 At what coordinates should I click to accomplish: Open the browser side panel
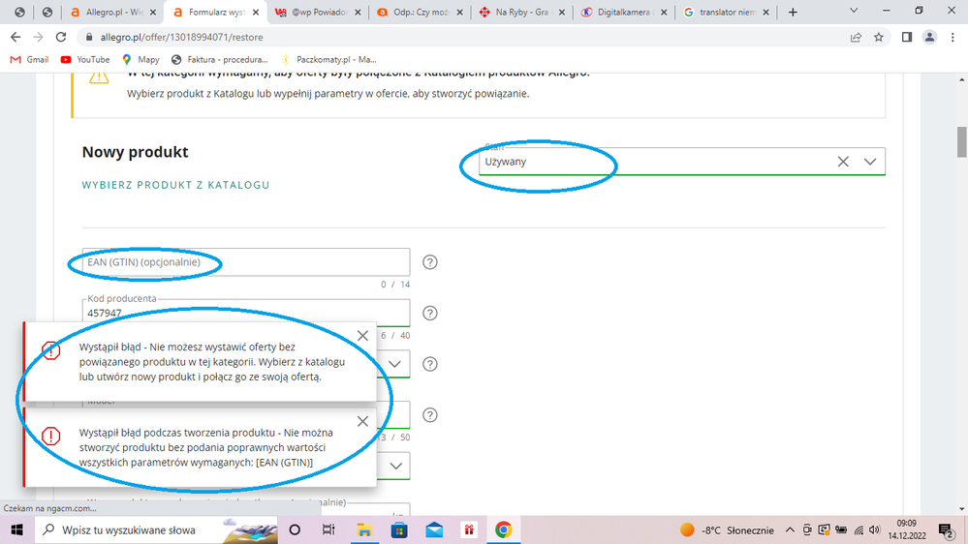(x=907, y=37)
